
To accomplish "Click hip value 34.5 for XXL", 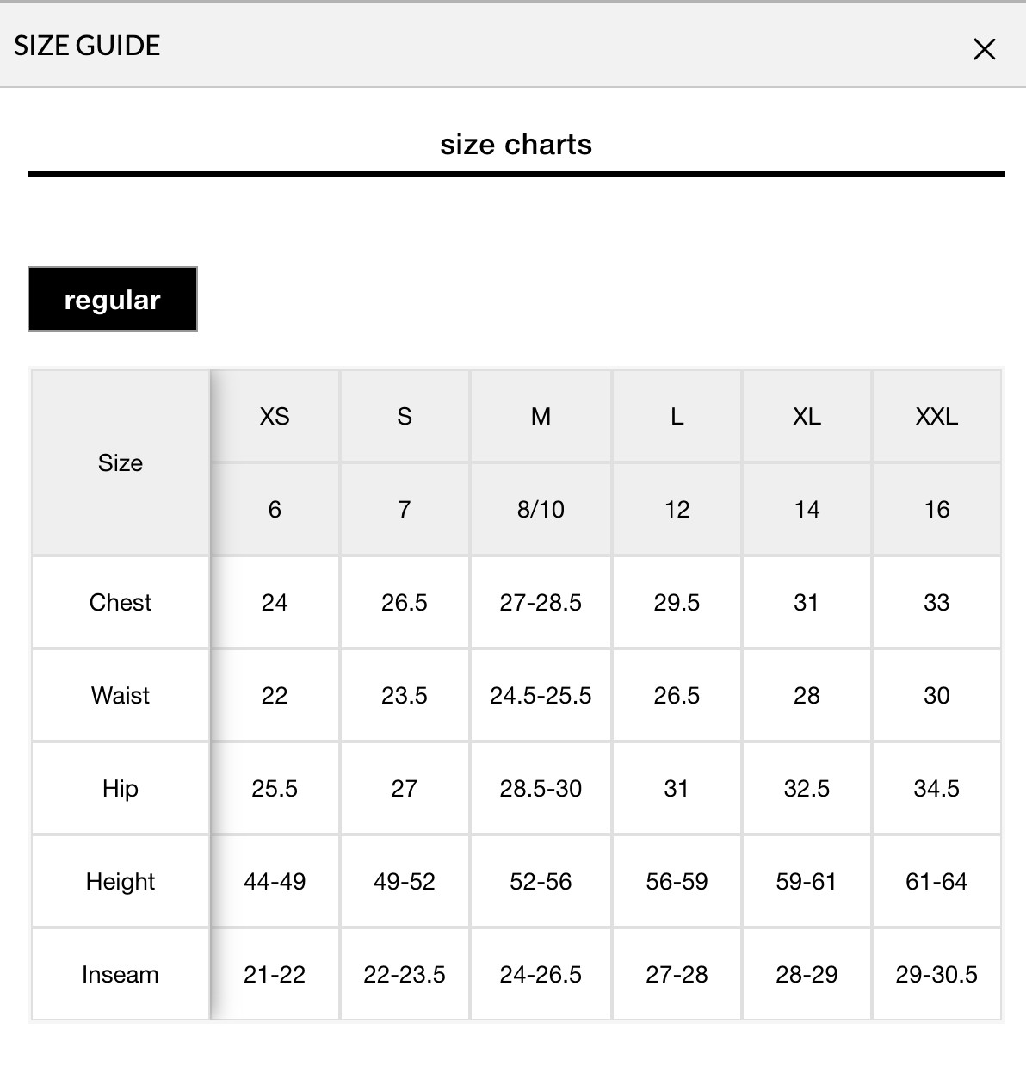I will point(936,788).
